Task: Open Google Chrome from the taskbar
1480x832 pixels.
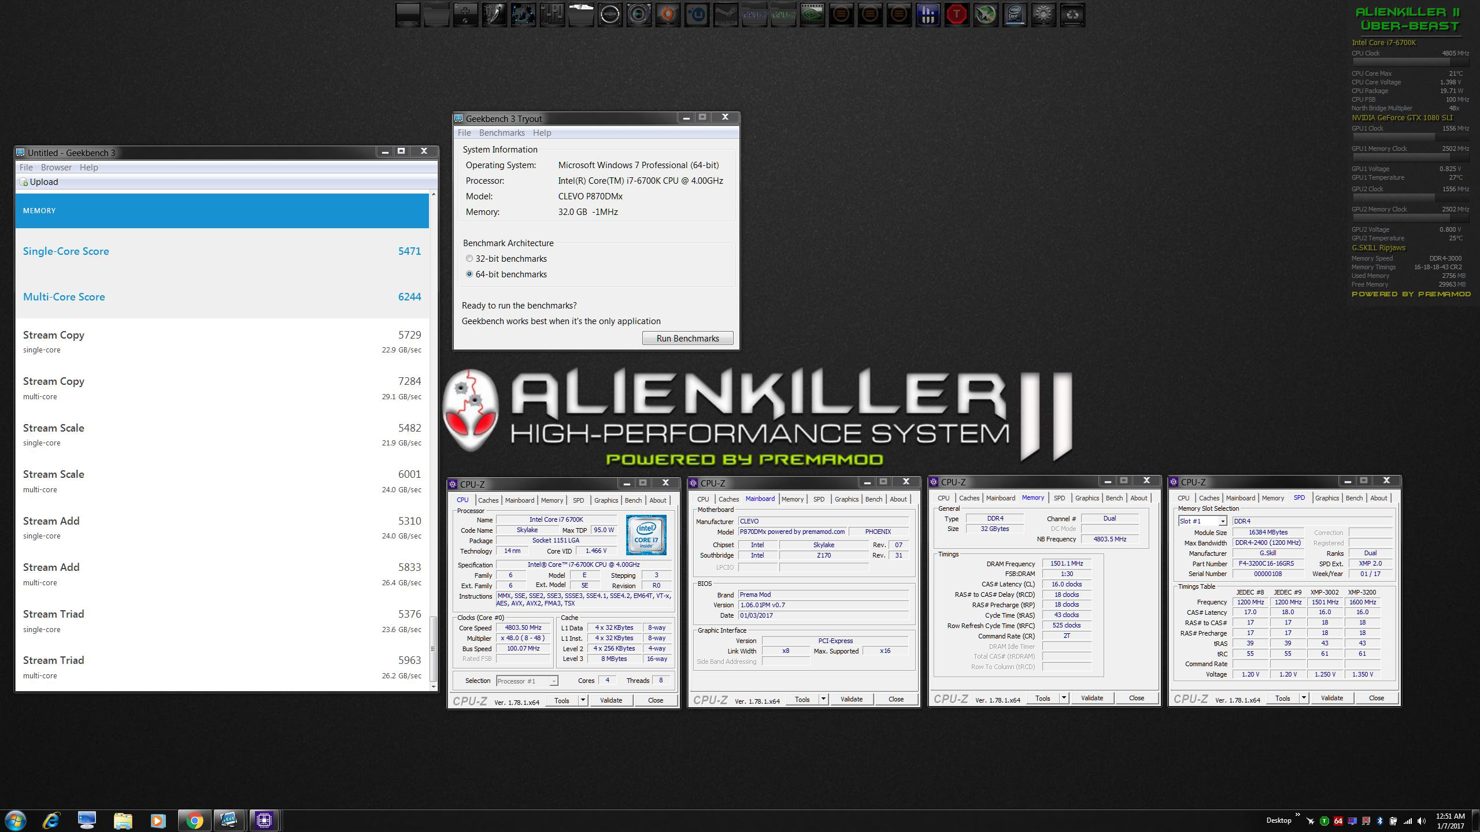Action: (194, 820)
